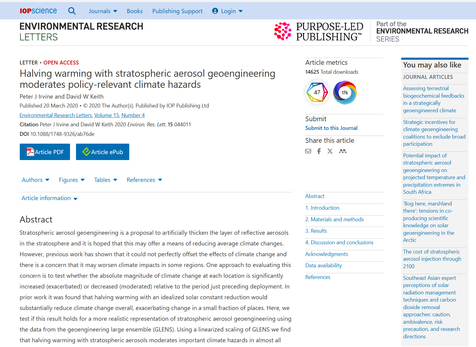This screenshot has width=476, height=347.
Task: Jump to Materials and methods section
Action: (x=334, y=219)
